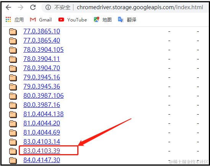Click folder icon beside 83.0.4103.14
The width and height of the screenshot is (210, 166).
pos(13,142)
